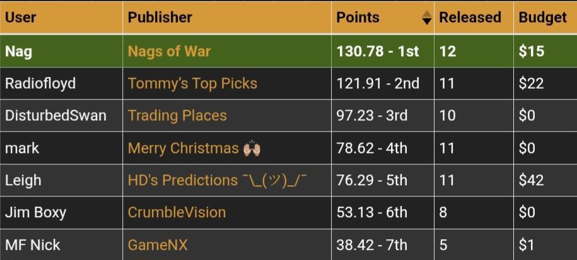Click Jim Boxy's user cell
Image resolution: width=577 pixels, height=260 pixels.
(x=35, y=212)
